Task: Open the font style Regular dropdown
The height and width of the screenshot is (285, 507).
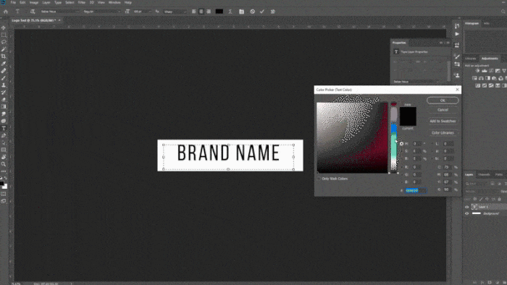Action: coord(101,12)
